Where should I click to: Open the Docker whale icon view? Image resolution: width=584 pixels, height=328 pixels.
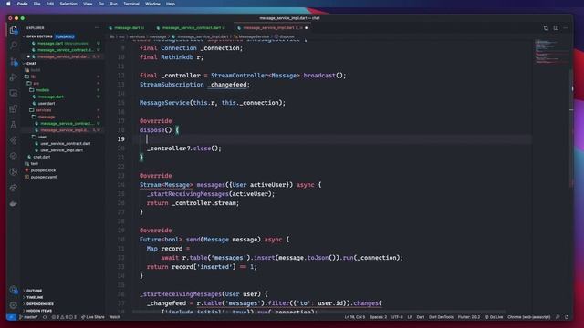pyautogui.click(x=14, y=203)
